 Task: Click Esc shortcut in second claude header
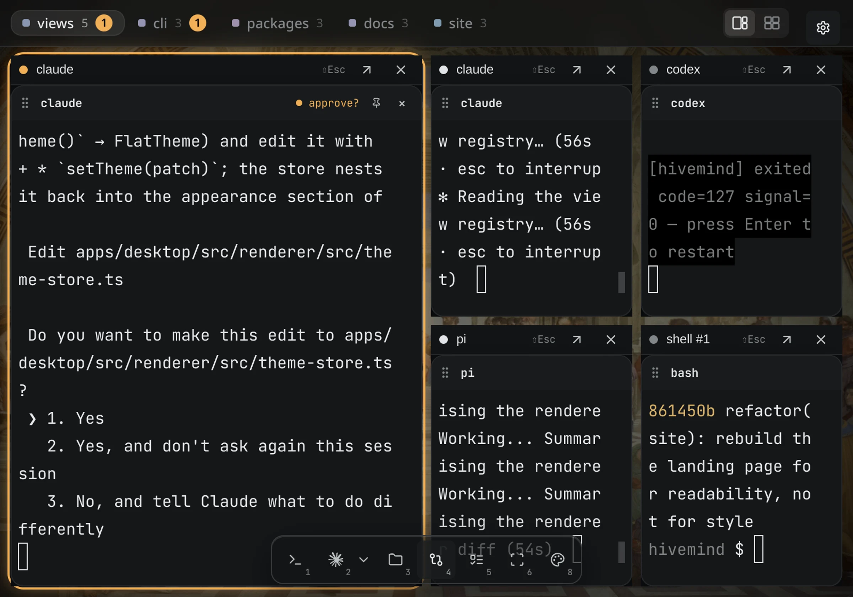pyautogui.click(x=543, y=70)
